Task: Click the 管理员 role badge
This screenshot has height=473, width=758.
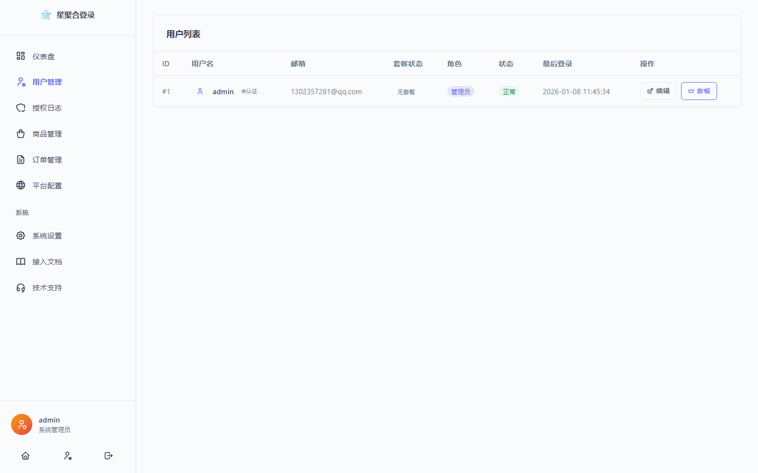Action: pyautogui.click(x=461, y=92)
